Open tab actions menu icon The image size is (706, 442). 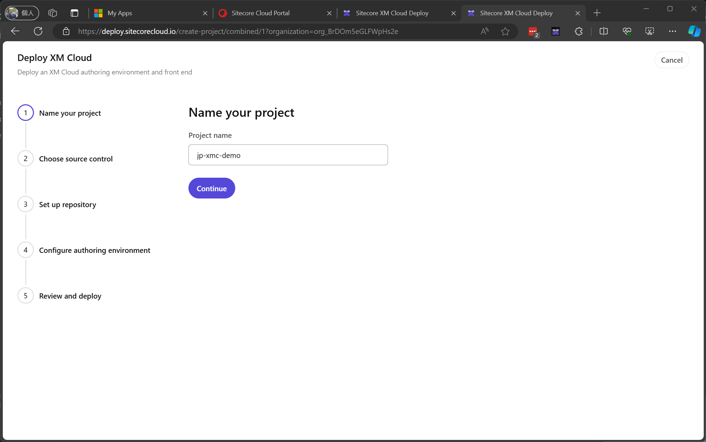pyautogui.click(x=74, y=13)
